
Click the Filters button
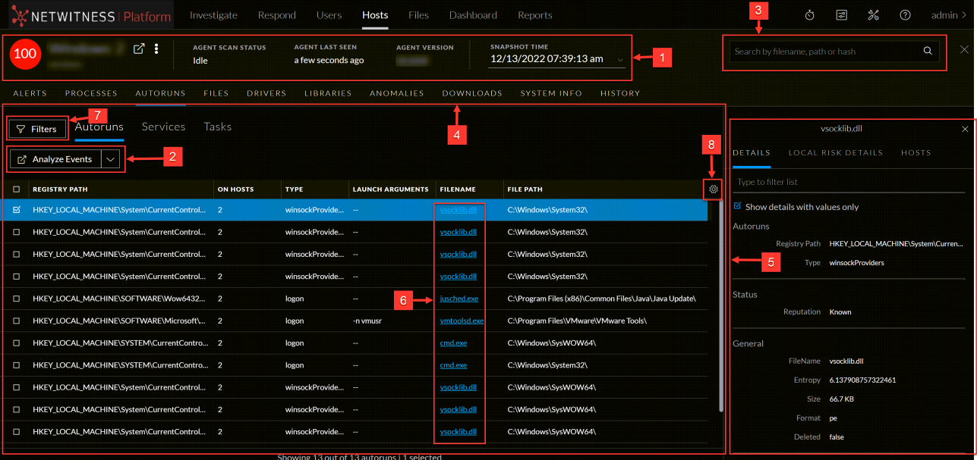[x=36, y=128]
